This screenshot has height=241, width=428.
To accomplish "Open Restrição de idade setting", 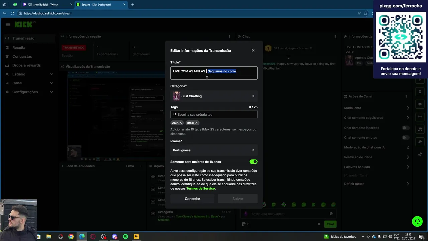I will [x=377, y=157].
